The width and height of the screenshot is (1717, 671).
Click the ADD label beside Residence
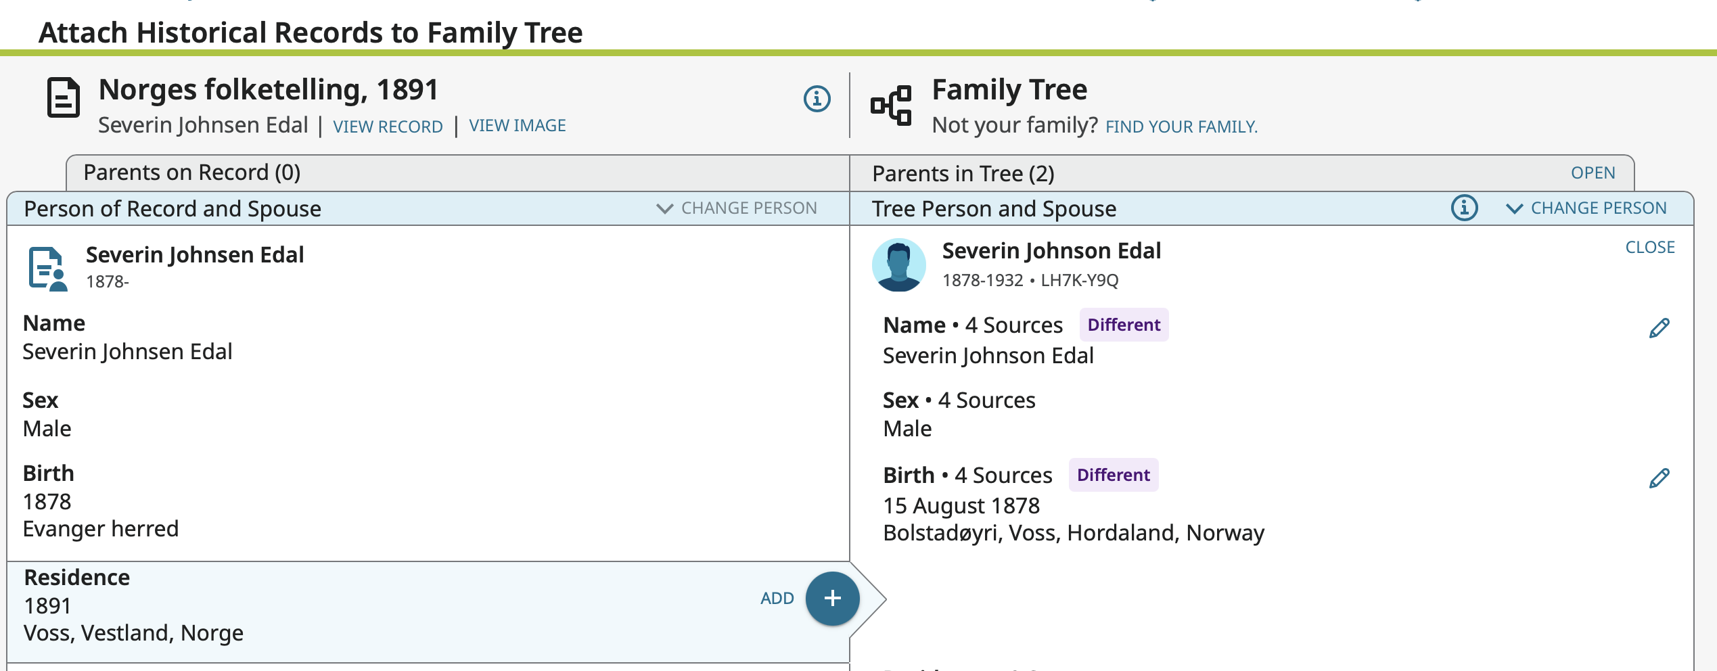click(x=777, y=599)
